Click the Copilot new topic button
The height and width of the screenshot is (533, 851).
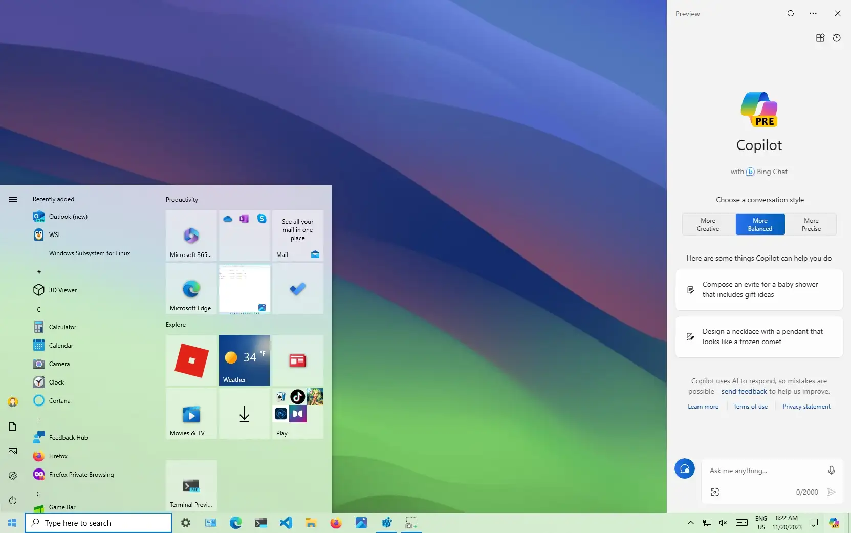684,468
